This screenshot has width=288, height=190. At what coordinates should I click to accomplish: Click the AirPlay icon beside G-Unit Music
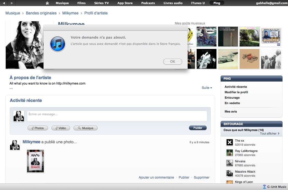[264, 187]
